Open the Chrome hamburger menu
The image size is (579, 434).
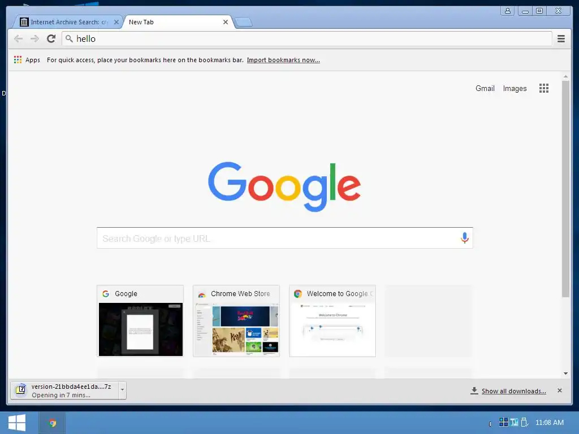coord(561,39)
